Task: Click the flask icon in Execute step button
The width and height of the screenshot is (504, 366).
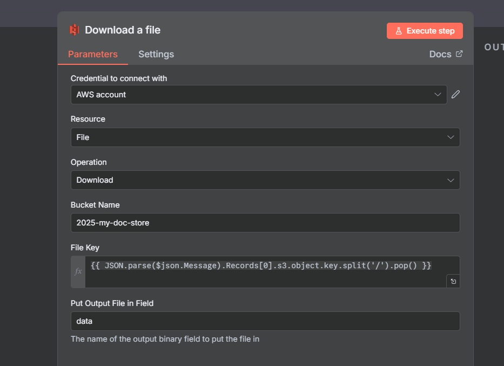Action: [x=399, y=31]
